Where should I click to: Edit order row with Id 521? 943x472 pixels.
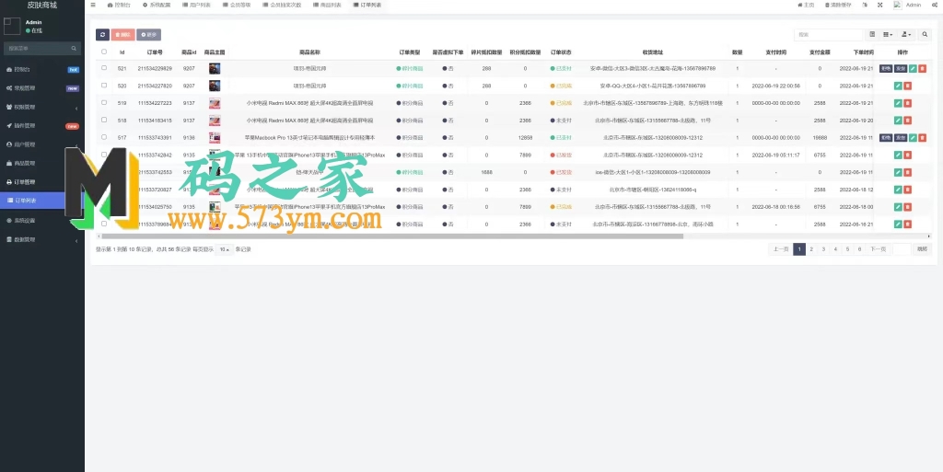913,69
